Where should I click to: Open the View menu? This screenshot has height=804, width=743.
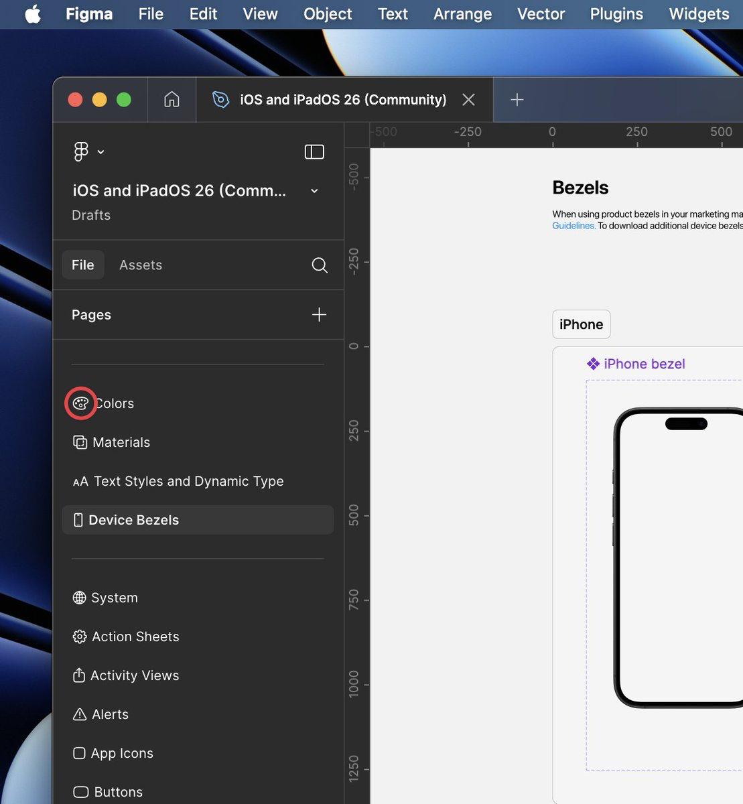(260, 14)
